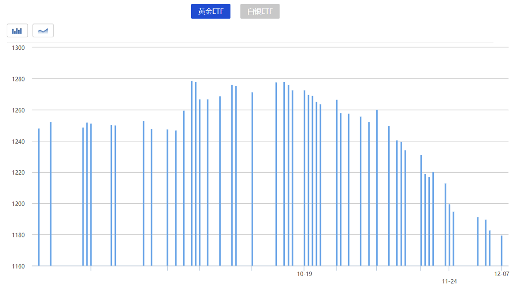Select the 黄金ETF tab
The image size is (518, 285).
pos(211,11)
